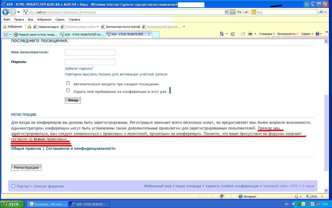Screen dimensions: 332x208
Task: Open the Файл menu
Action: [x=7, y=19]
